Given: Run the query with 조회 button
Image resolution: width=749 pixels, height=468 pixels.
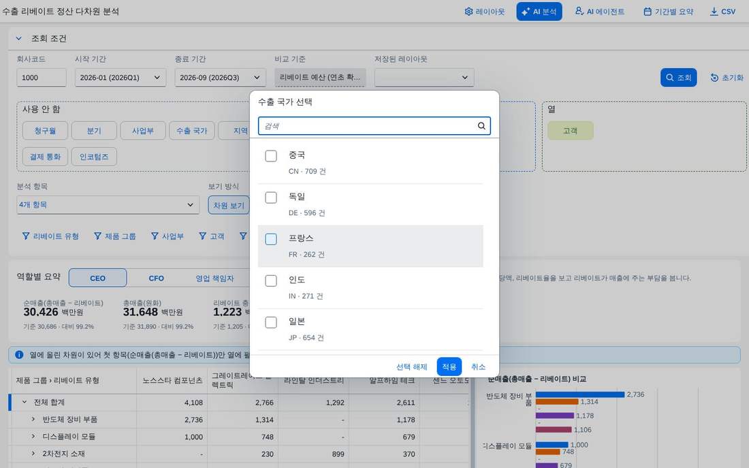Looking at the screenshot, I should 678,78.
